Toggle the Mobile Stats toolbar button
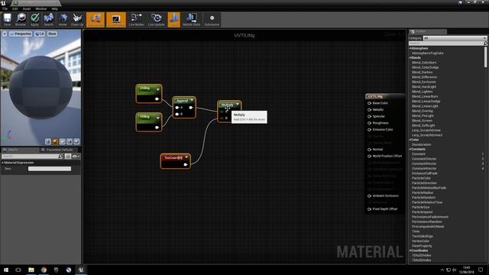 point(192,20)
